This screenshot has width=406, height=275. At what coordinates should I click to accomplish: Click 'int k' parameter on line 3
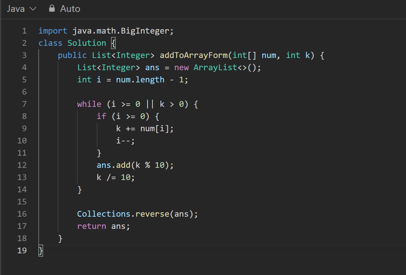[298, 55]
